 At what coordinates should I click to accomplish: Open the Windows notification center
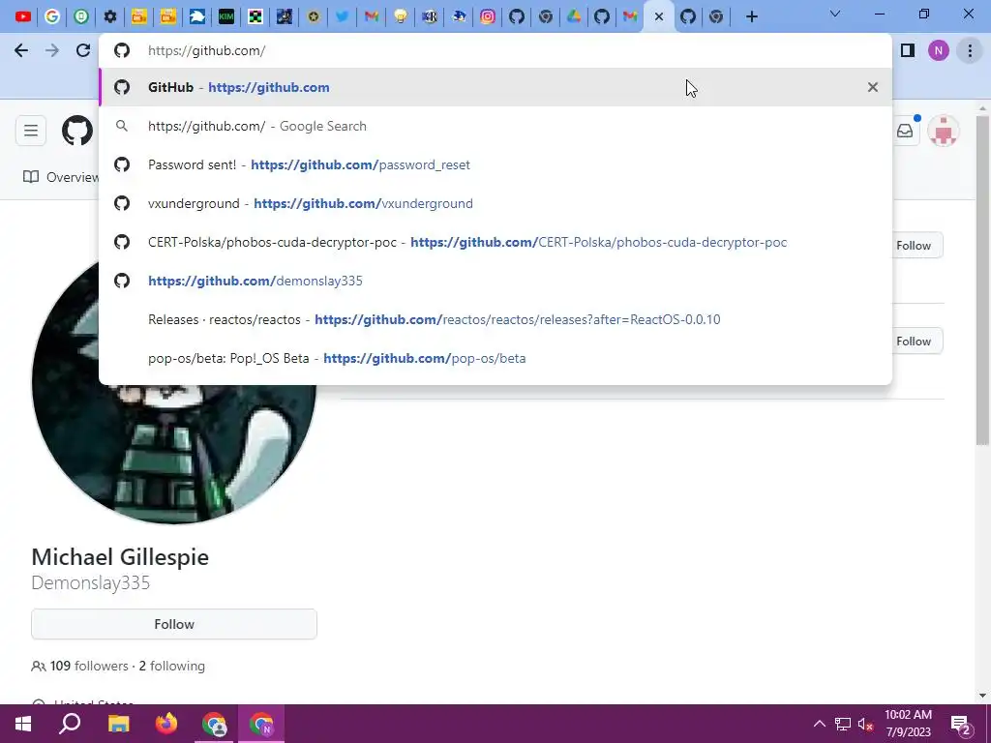[960, 724]
